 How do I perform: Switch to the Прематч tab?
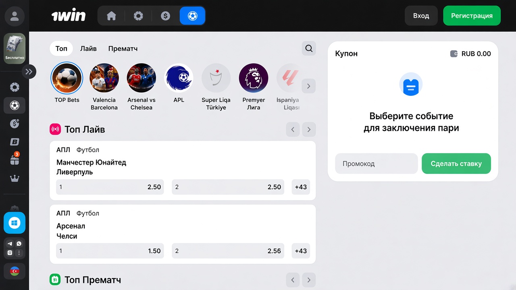tap(123, 49)
